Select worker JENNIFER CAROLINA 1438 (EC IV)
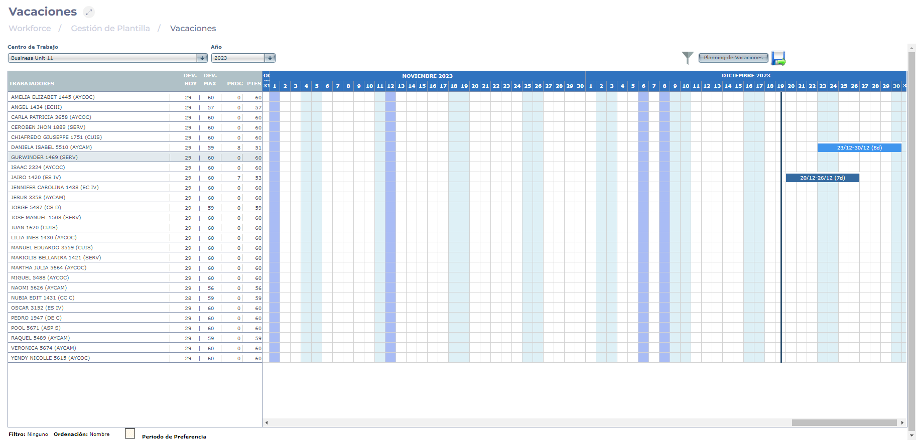Viewport: 917px width, 445px height. coord(55,187)
